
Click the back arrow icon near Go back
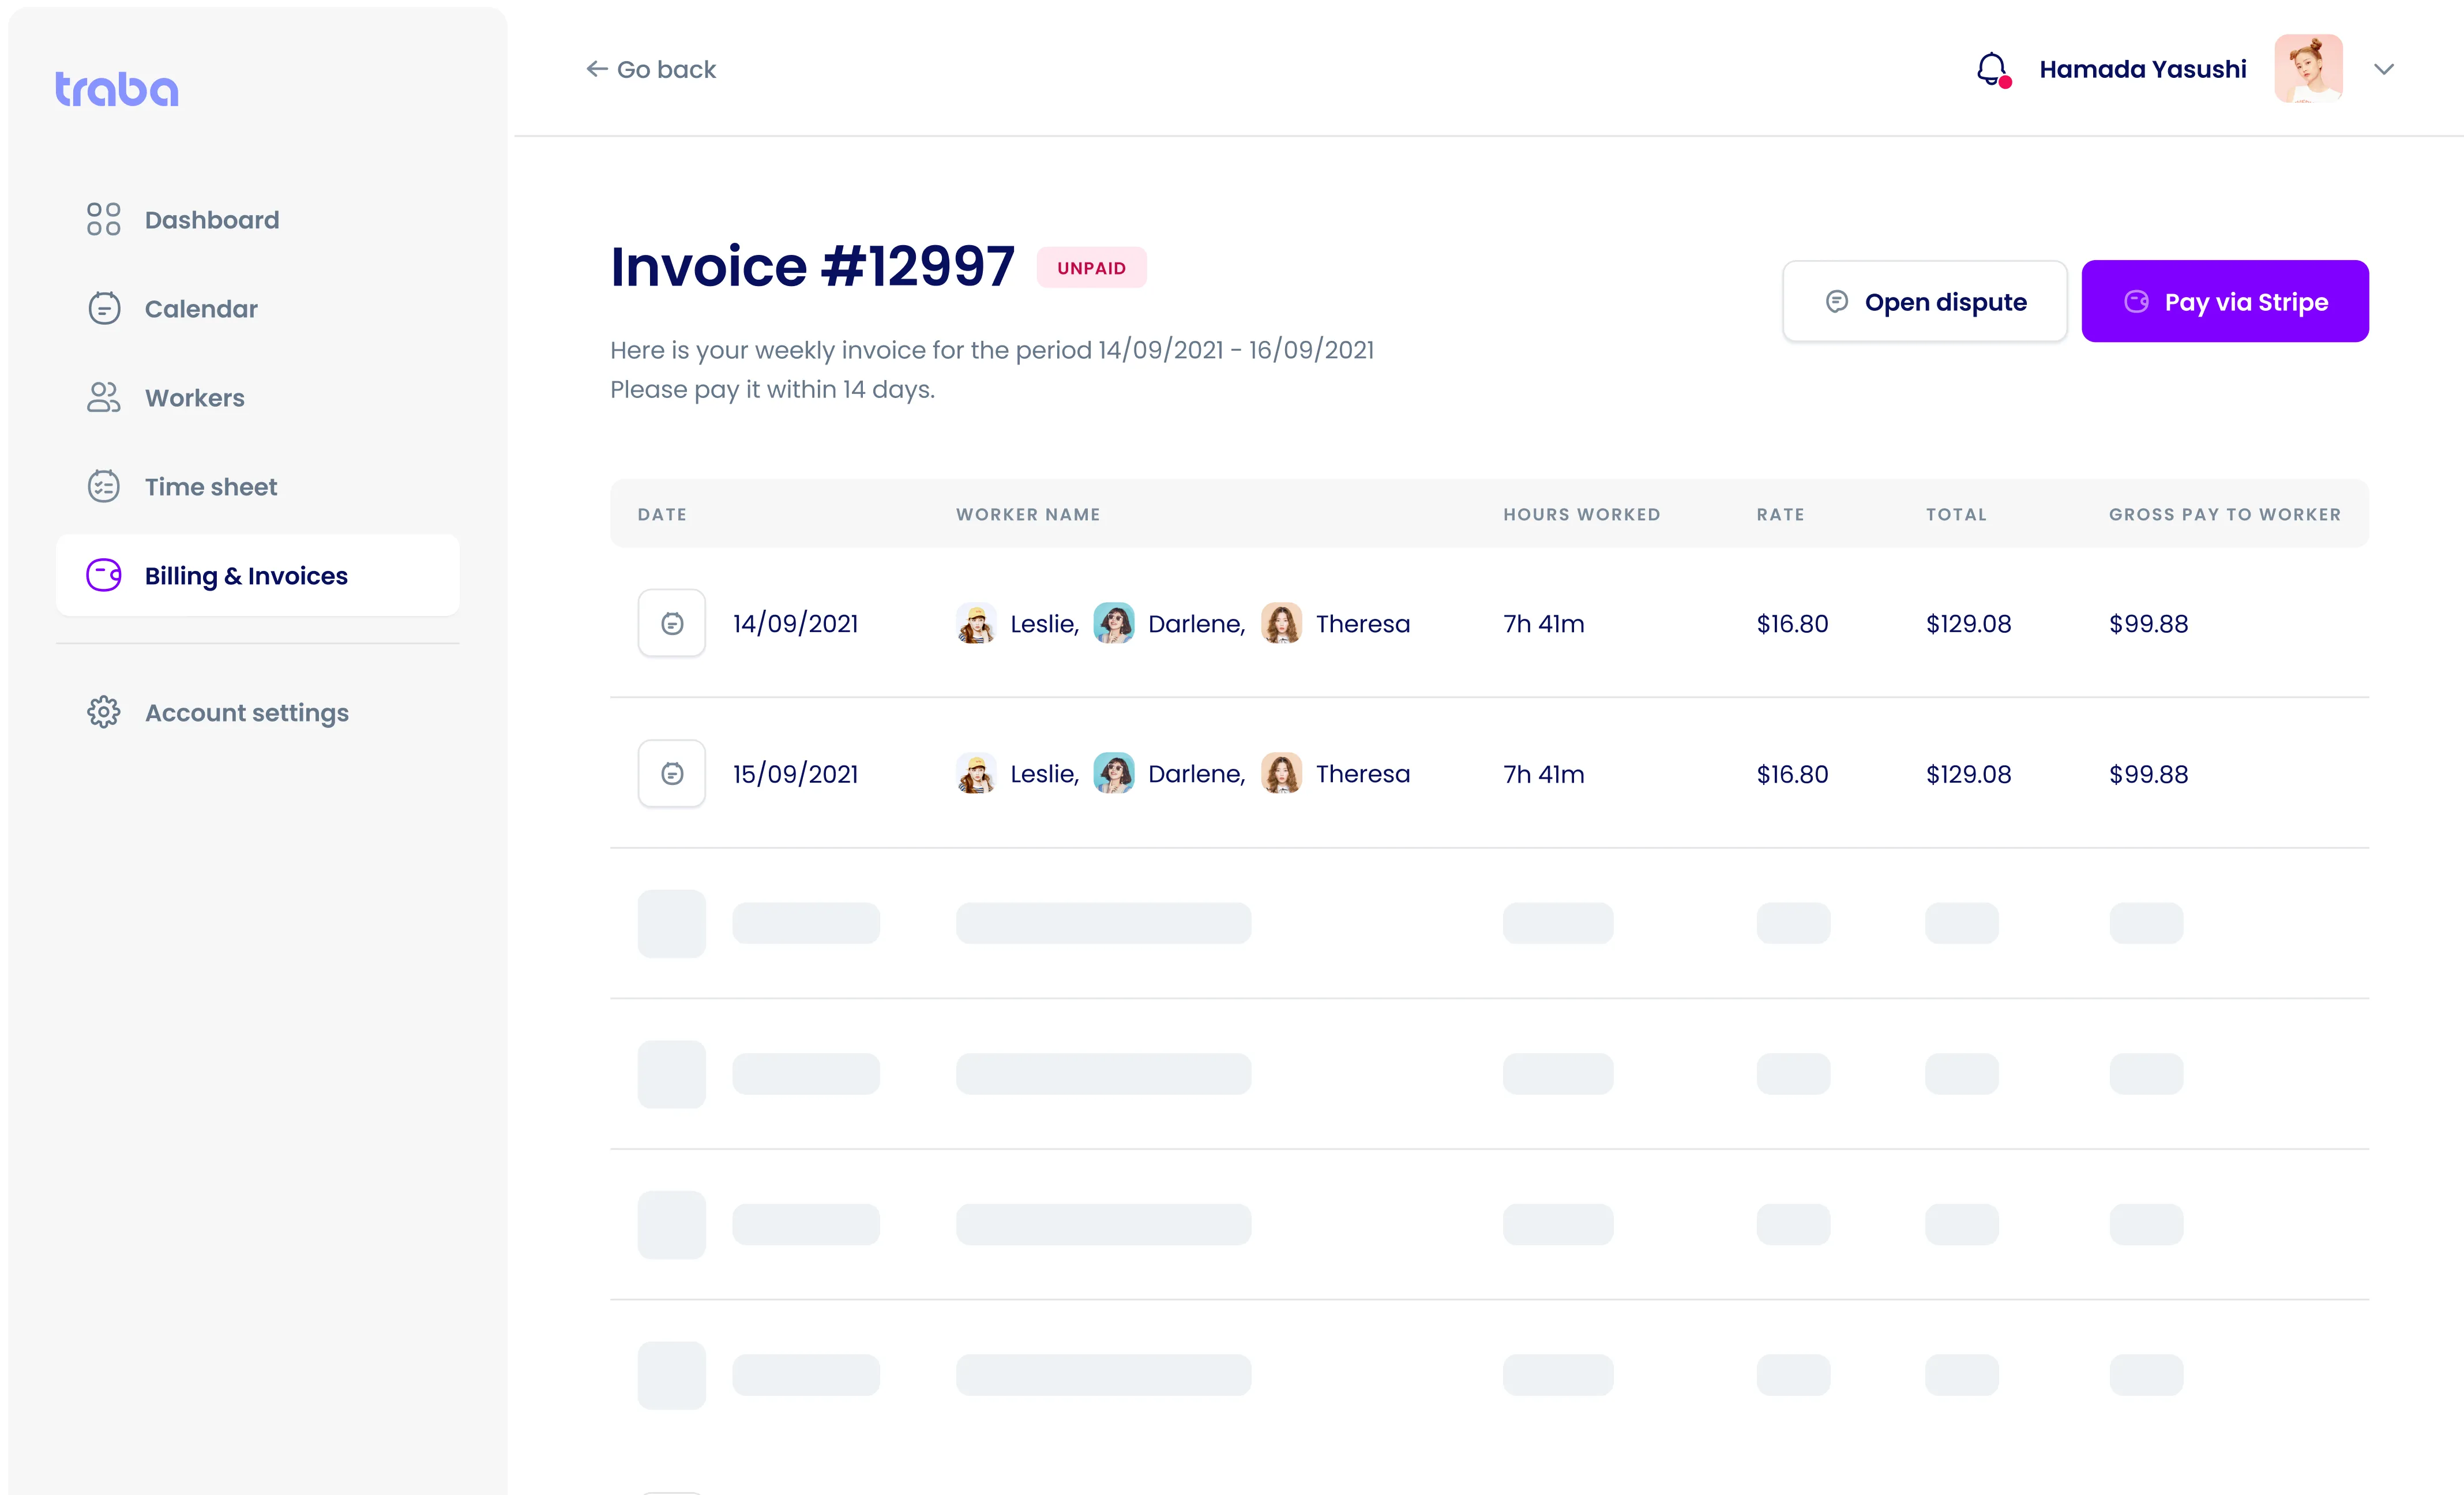[x=596, y=68]
